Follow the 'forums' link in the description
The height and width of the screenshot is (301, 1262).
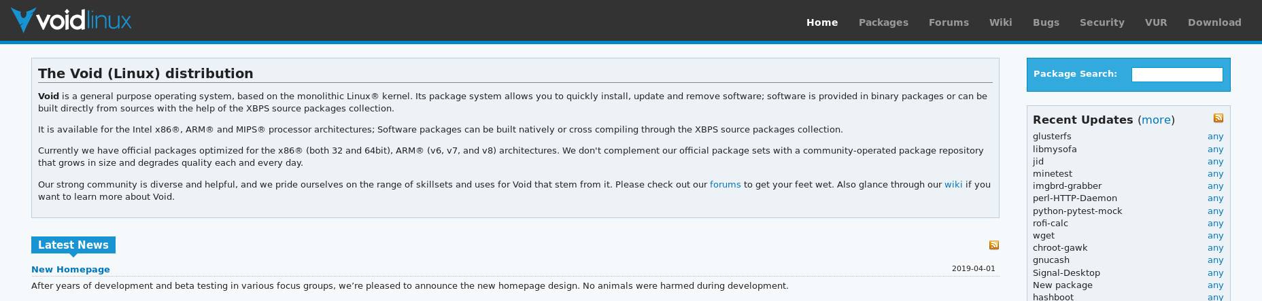726,185
